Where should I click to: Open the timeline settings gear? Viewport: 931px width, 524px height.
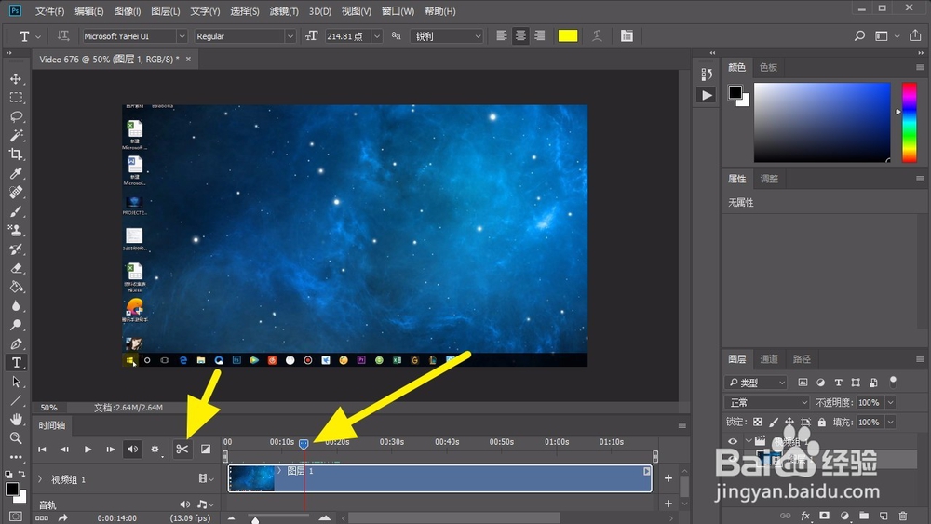pyautogui.click(x=155, y=450)
